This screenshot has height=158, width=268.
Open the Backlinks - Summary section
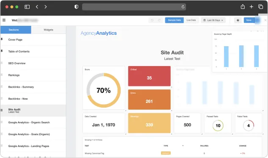coord(33,87)
